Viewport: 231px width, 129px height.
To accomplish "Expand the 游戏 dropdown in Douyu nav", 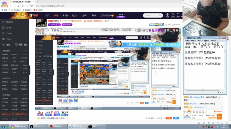I will [84, 15].
